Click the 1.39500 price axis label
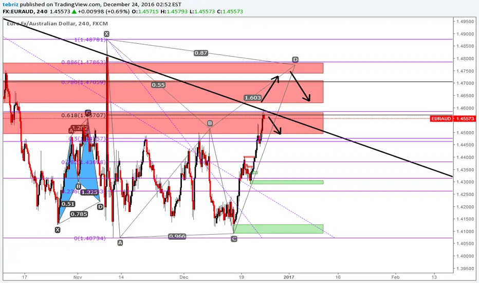Screen dimensions: 479x283 click(x=465, y=269)
